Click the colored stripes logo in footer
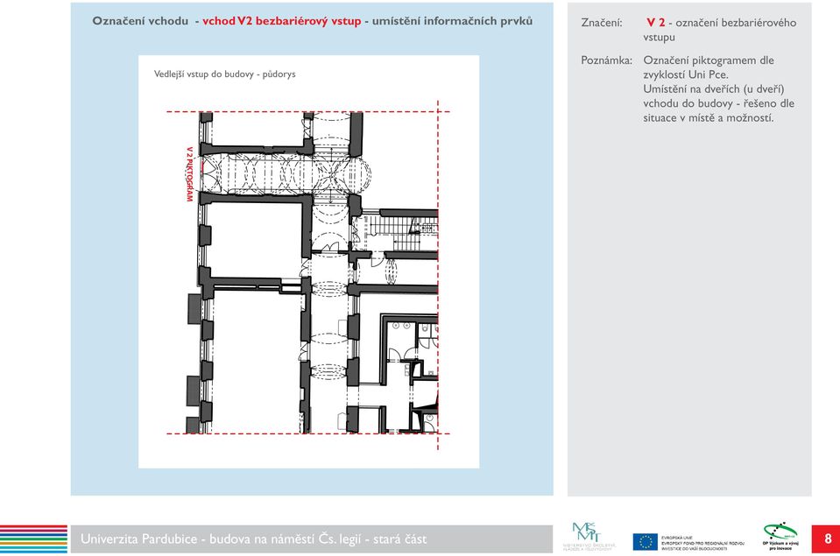The width and height of the screenshot is (840, 556). coord(34,538)
